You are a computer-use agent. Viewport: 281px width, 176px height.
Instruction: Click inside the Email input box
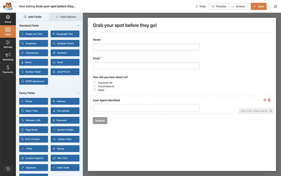pyautogui.click(x=146, y=66)
